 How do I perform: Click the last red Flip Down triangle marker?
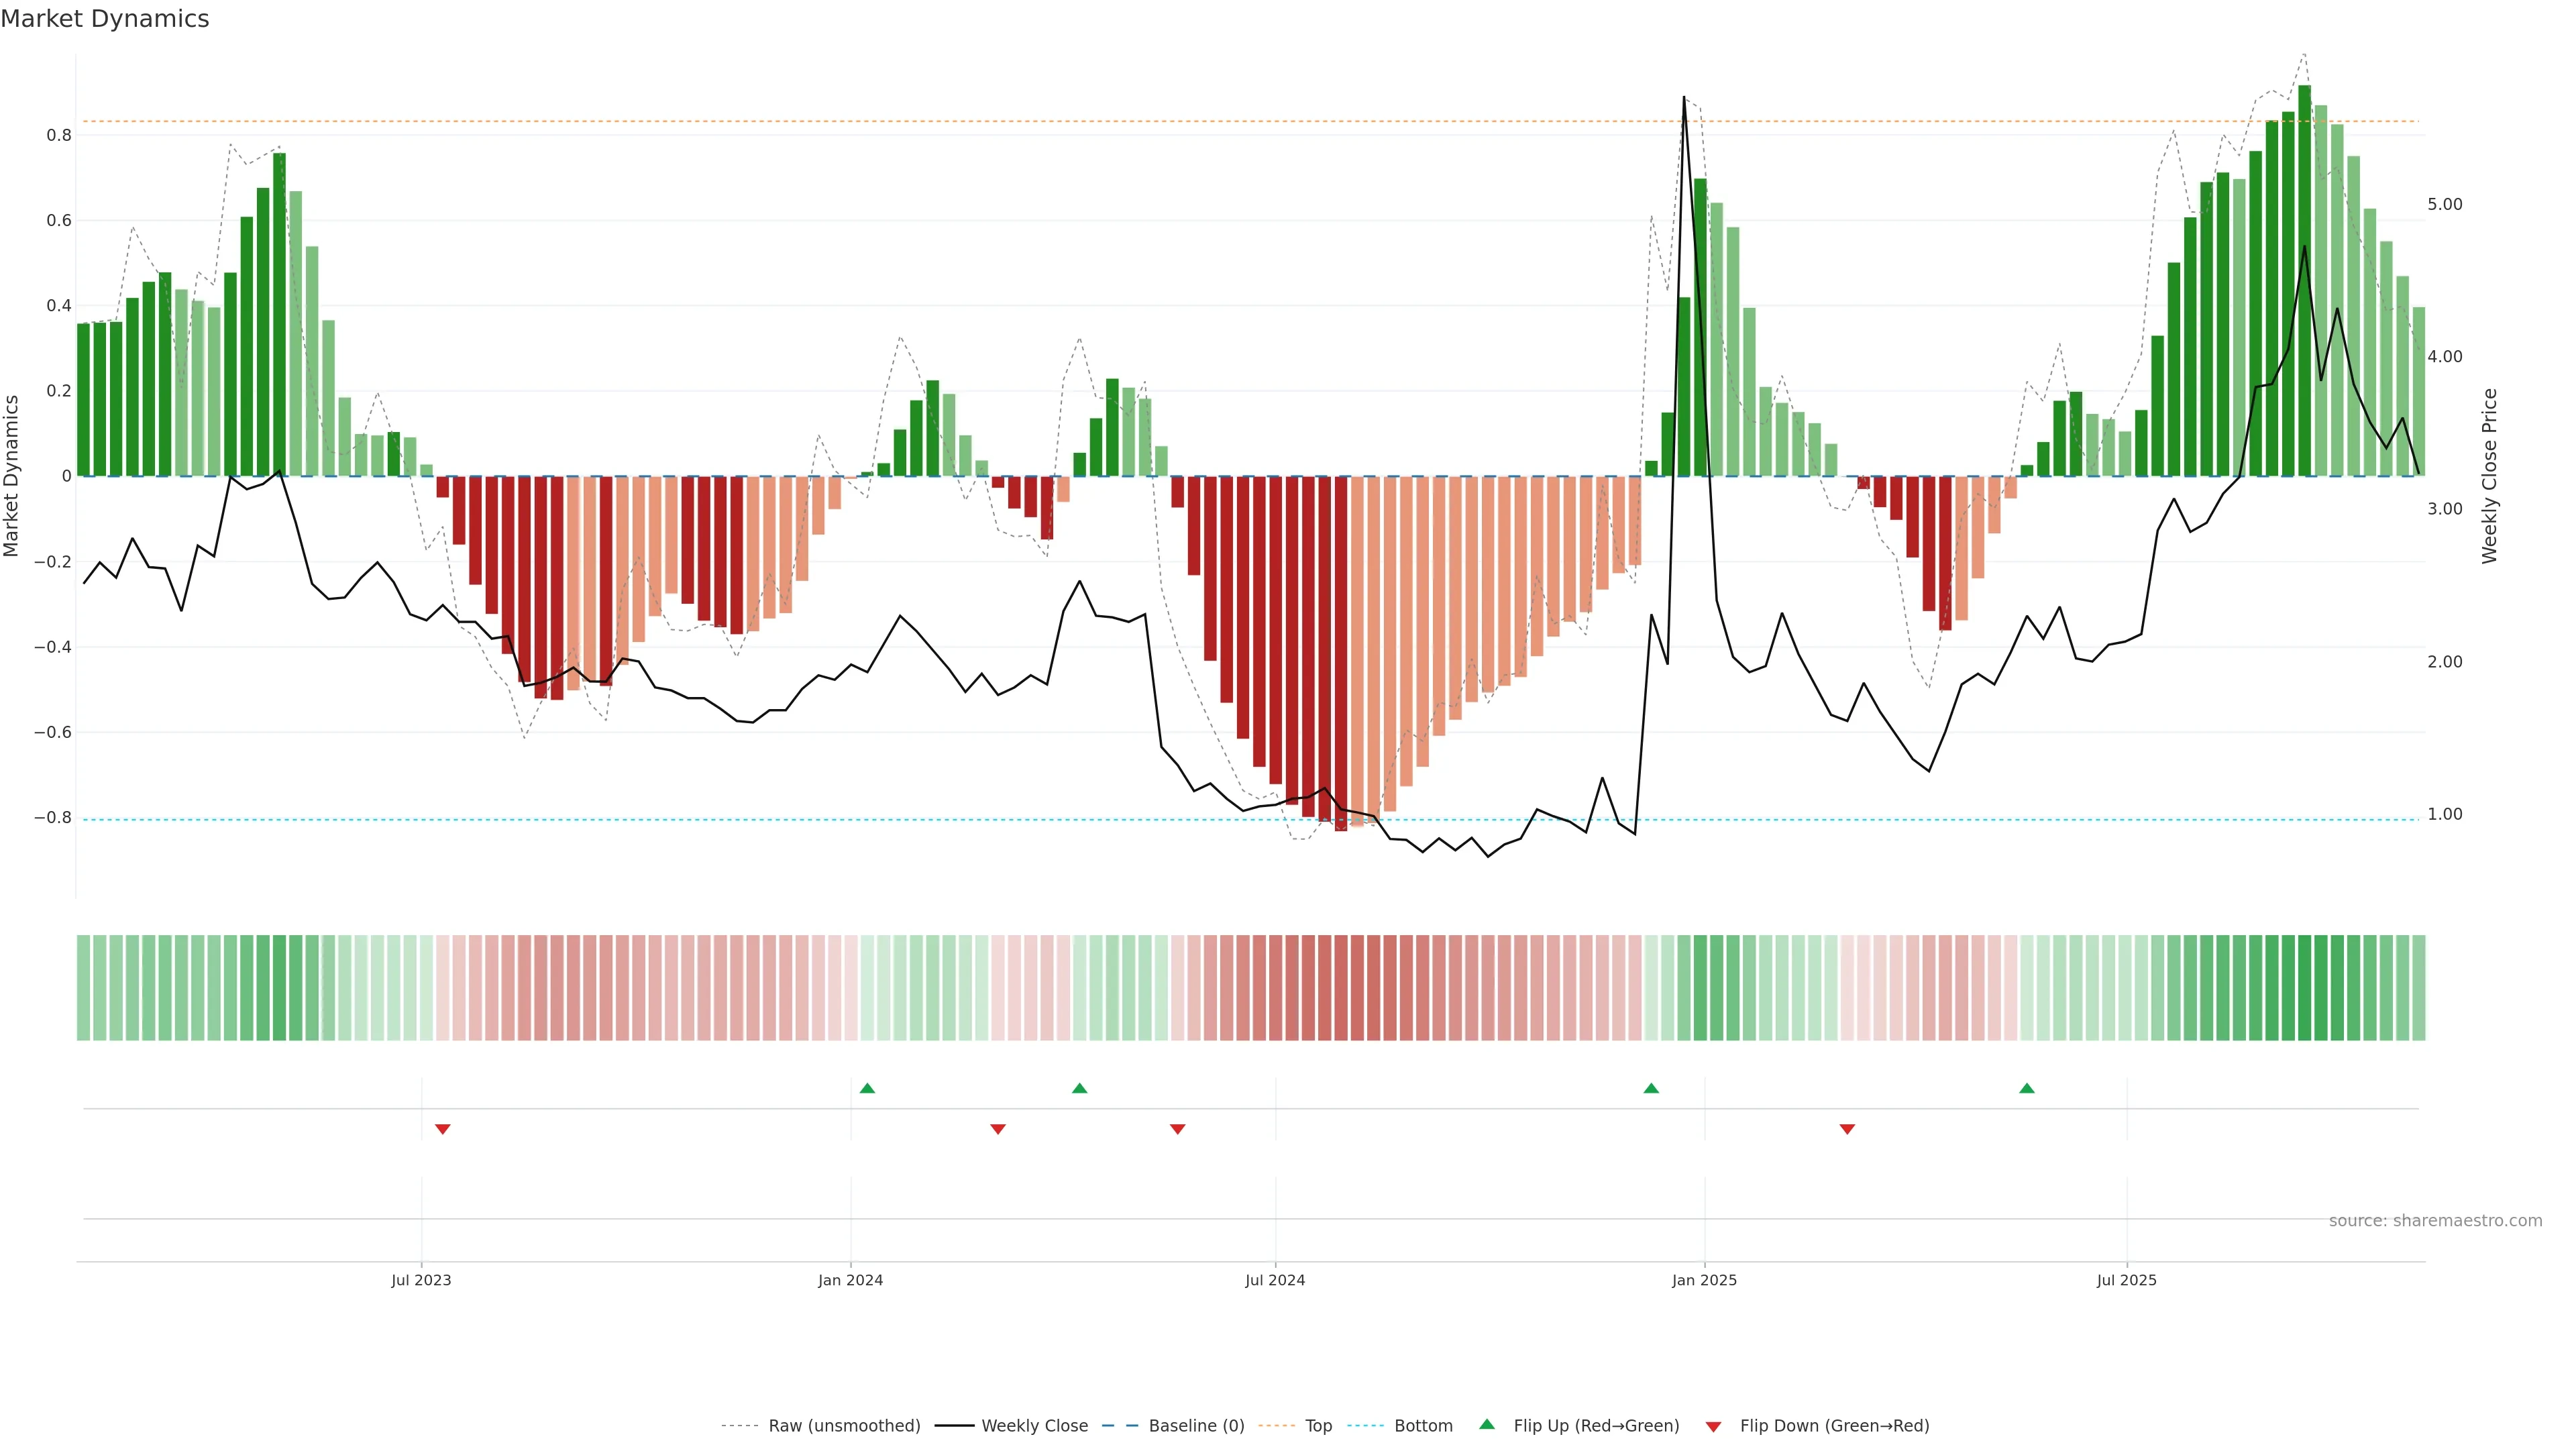click(x=1847, y=1129)
